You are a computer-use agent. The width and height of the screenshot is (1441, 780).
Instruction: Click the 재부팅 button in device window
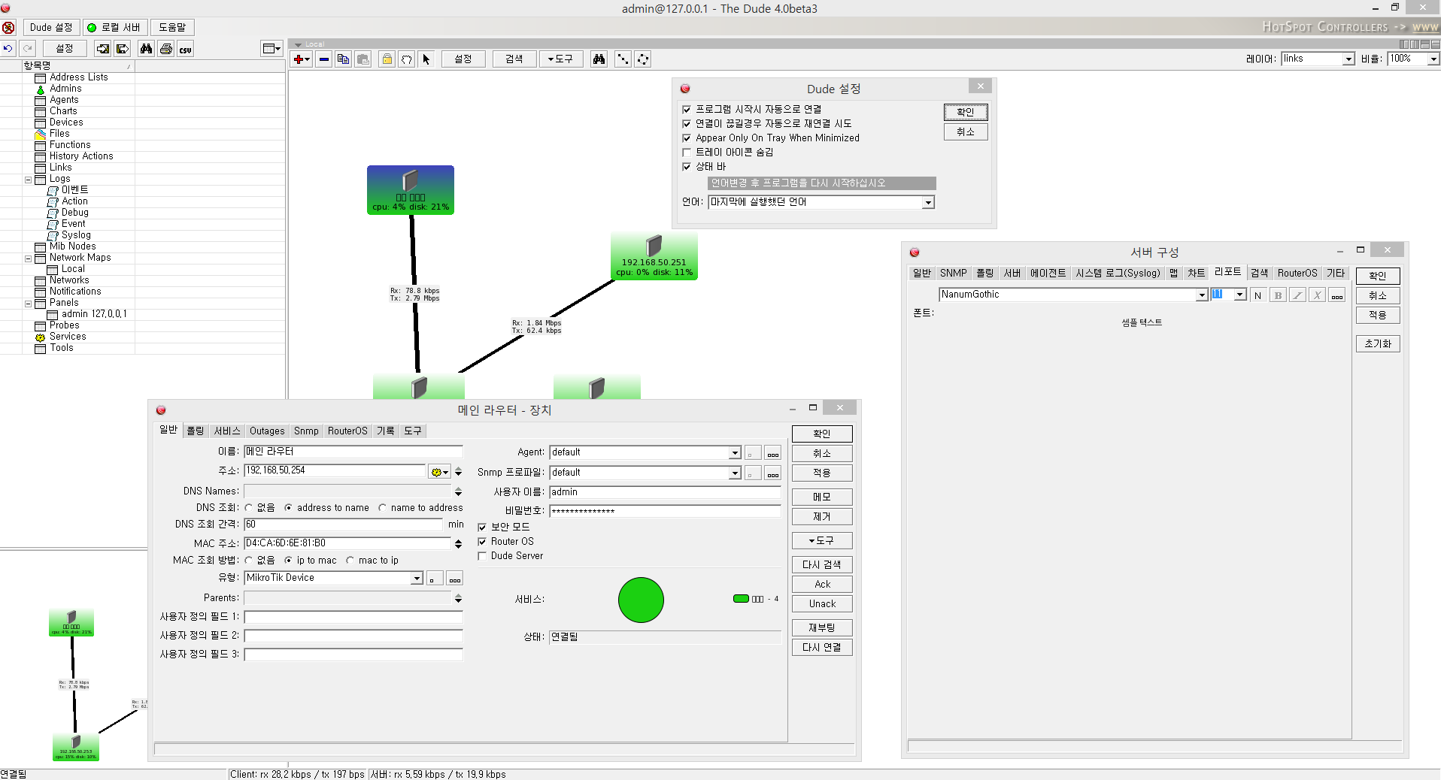pyautogui.click(x=822, y=628)
